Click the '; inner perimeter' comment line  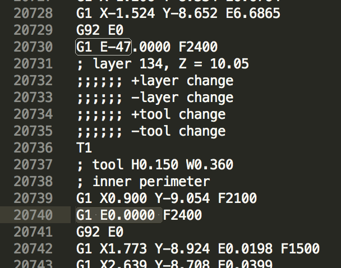point(143,182)
